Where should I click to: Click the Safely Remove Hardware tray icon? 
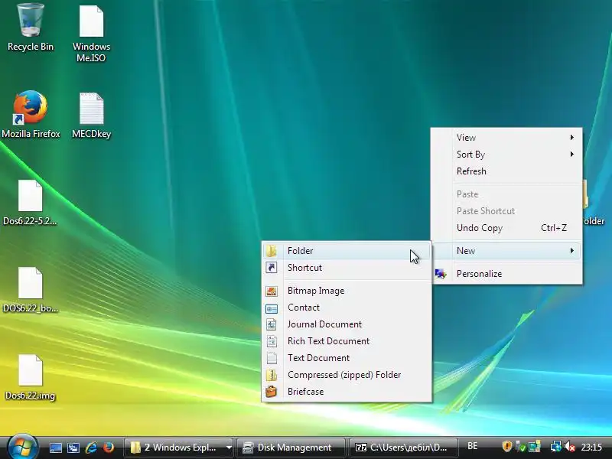(x=520, y=446)
